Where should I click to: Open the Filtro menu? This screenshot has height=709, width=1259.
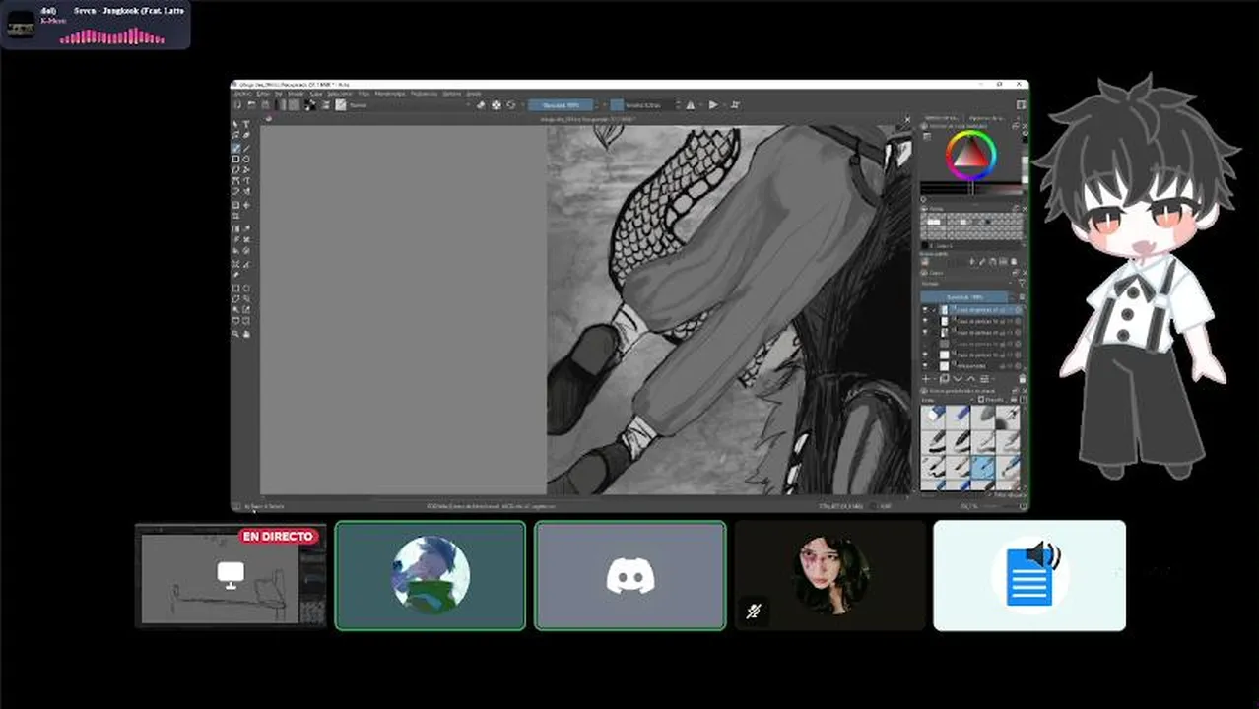pyautogui.click(x=364, y=94)
